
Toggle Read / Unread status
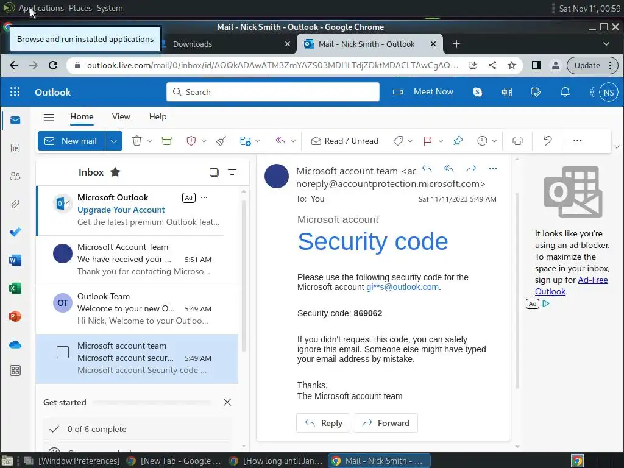pyautogui.click(x=345, y=141)
